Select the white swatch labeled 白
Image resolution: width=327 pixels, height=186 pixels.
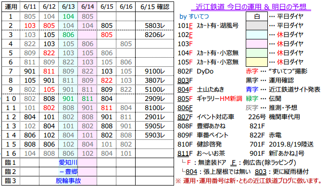pyautogui.click(x=257, y=16)
